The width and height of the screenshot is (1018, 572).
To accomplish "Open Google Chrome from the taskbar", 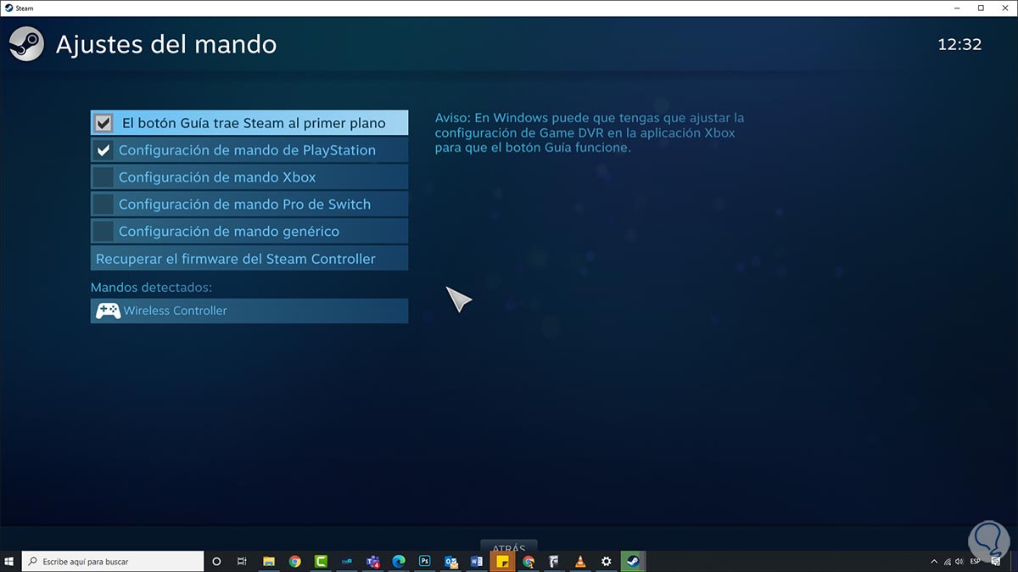I will [x=295, y=561].
